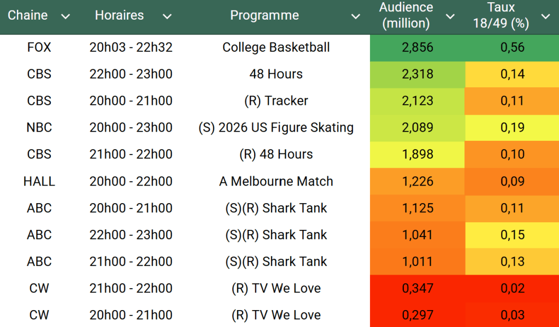The image size is (559, 327).
Task: Expand the Horaires column chevron
Action: click(x=167, y=16)
